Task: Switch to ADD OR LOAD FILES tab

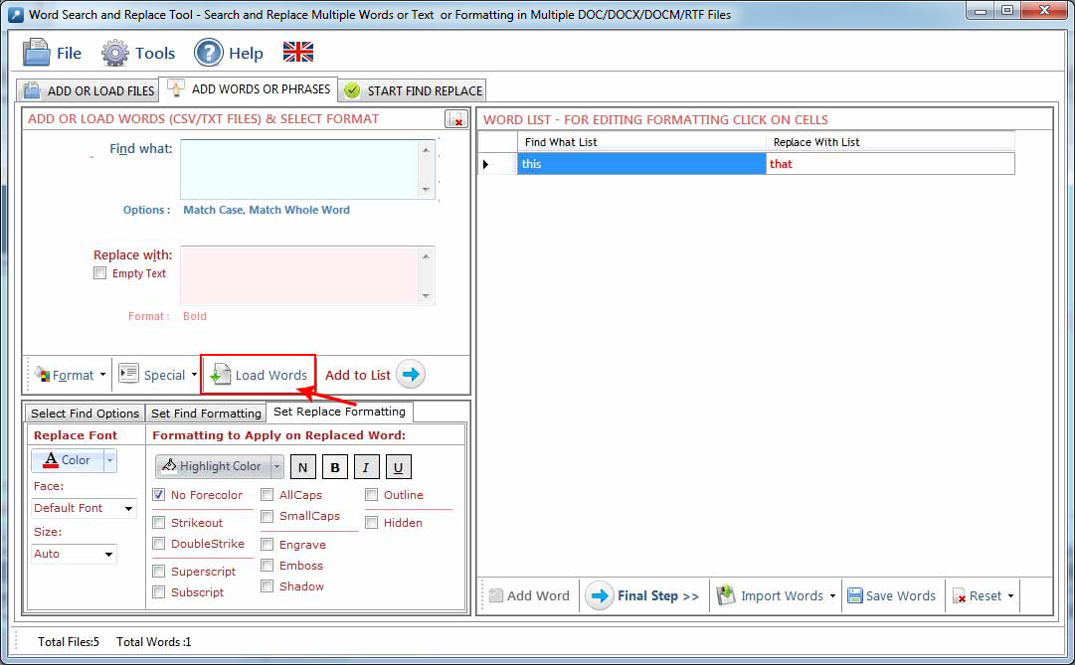Action: click(x=88, y=90)
